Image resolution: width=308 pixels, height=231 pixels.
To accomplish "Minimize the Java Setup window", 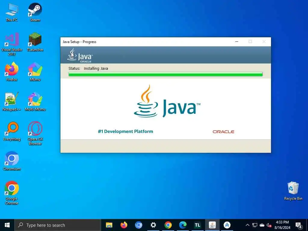I will [237, 42].
